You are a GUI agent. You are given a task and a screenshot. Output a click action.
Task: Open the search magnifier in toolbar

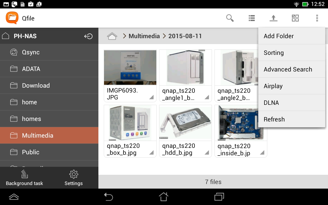pos(230,18)
